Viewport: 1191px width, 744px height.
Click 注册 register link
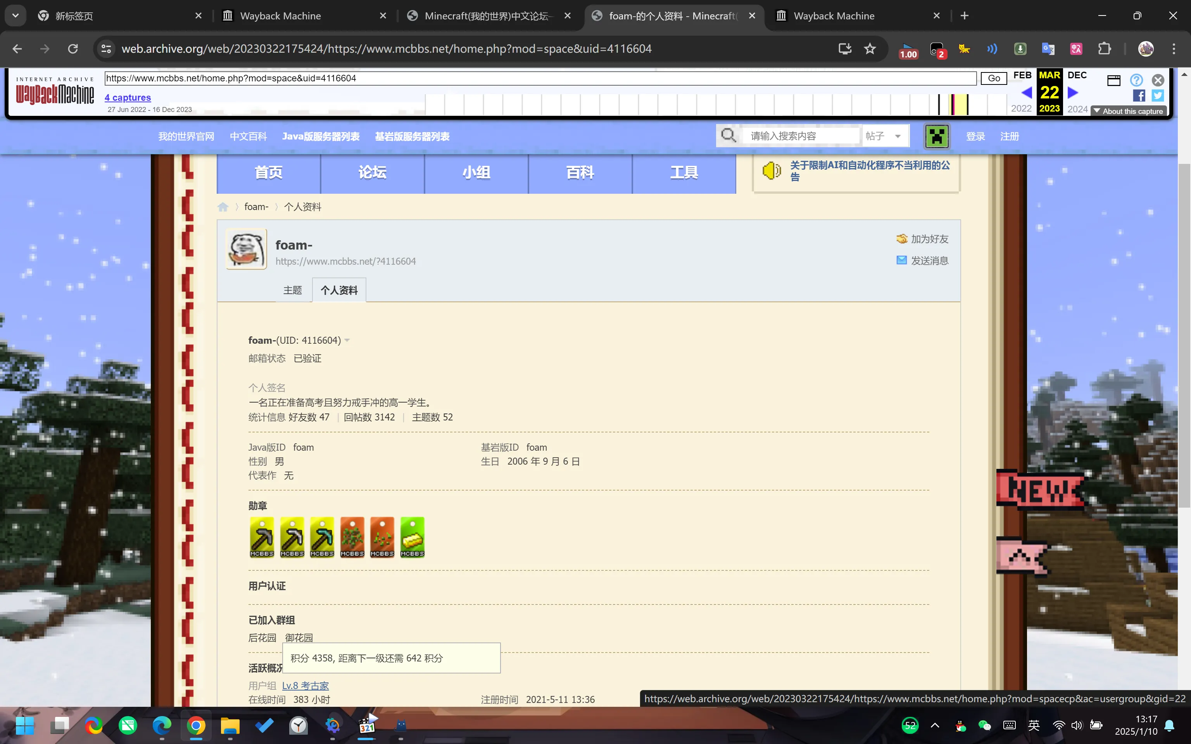coord(1010,136)
